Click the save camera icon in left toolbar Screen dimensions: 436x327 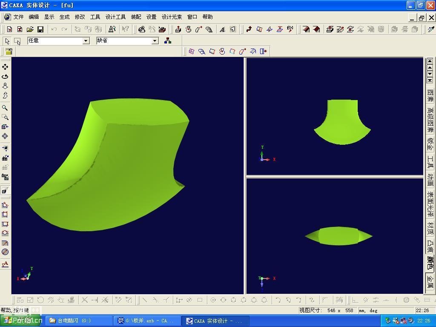(x=5, y=158)
